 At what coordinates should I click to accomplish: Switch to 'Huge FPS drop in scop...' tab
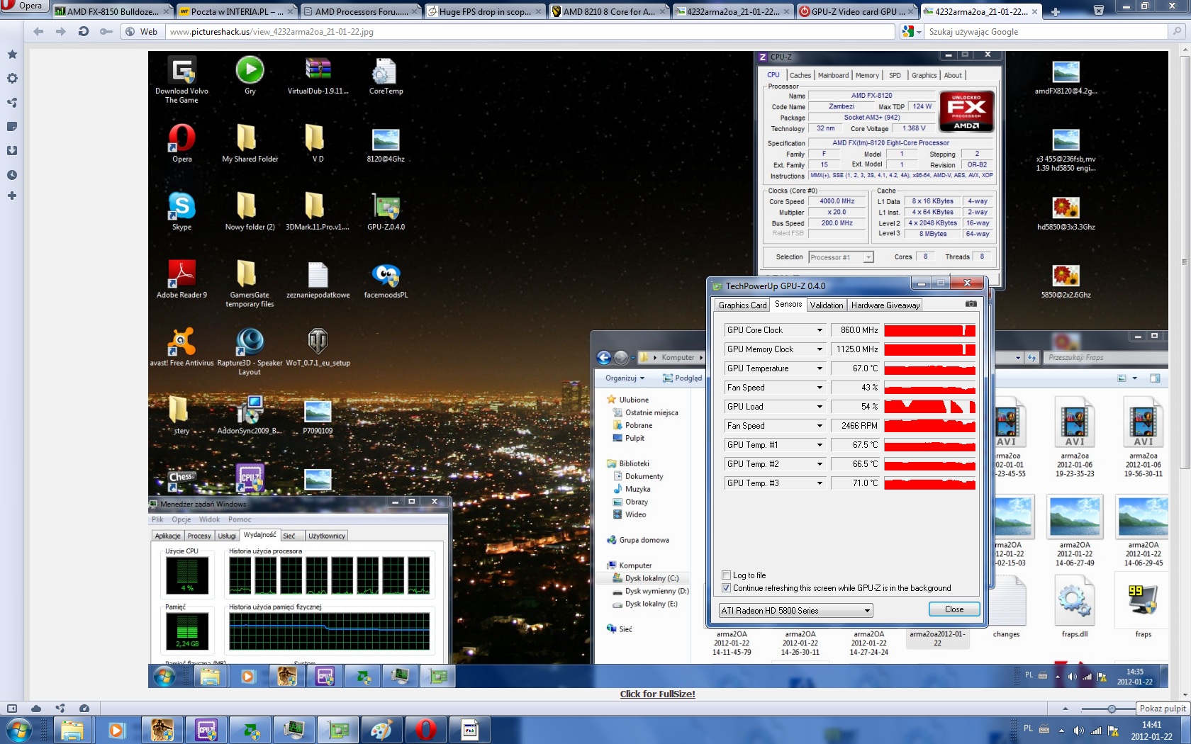[x=484, y=11]
